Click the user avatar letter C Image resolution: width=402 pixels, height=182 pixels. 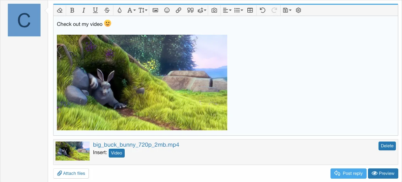point(24,20)
